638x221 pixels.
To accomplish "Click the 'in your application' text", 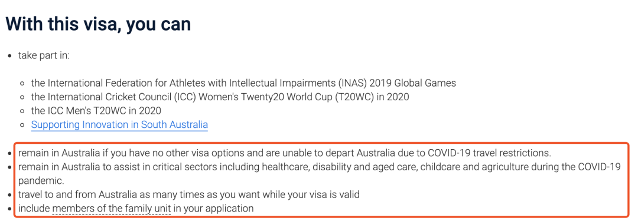I will point(213,209).
